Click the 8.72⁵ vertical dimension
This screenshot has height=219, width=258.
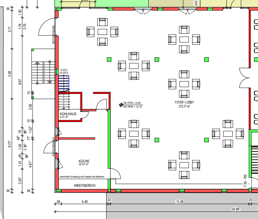[10, 144]
